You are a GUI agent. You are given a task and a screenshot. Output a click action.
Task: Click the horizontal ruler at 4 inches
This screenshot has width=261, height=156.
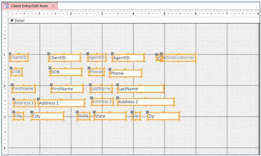[x=133, y=13]
